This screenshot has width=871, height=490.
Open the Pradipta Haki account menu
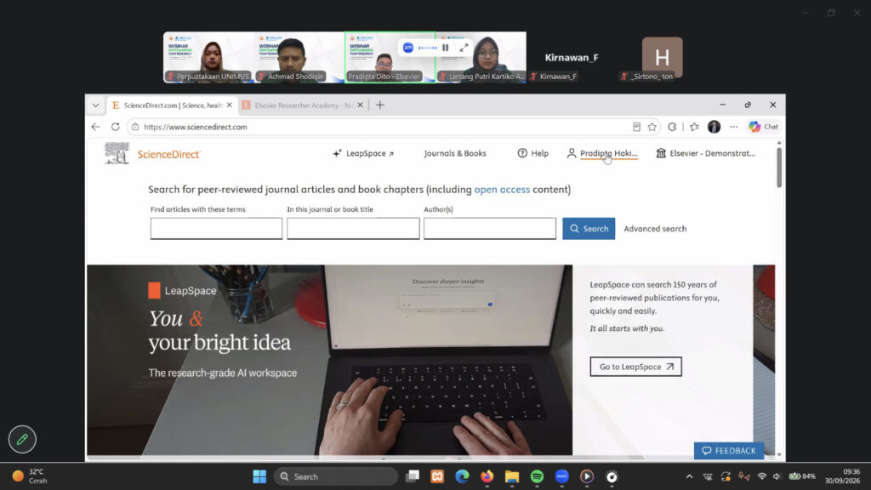click(602, 153)
